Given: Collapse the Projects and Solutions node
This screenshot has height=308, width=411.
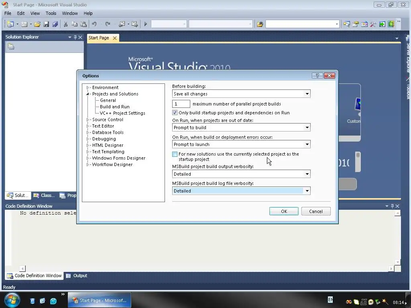Looking at the screenshot, I should 87,94.
